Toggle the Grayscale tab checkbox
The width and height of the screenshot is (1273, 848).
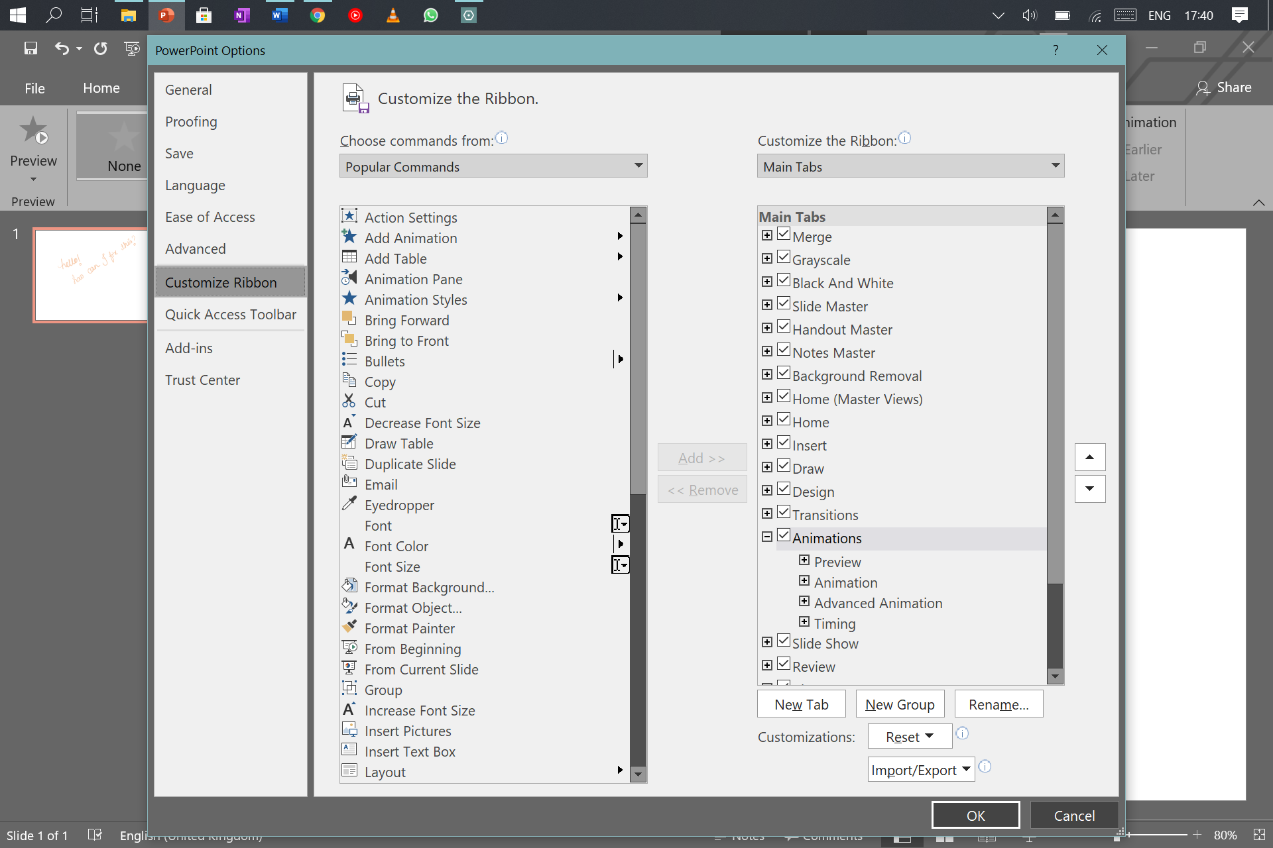point(784,258)
